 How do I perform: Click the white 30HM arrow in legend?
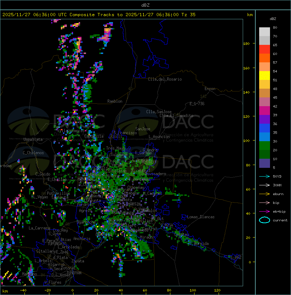(264, 185)
